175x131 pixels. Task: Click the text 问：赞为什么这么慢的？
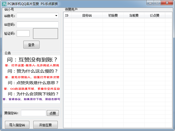33,71
